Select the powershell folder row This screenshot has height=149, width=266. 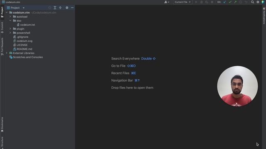22,33
